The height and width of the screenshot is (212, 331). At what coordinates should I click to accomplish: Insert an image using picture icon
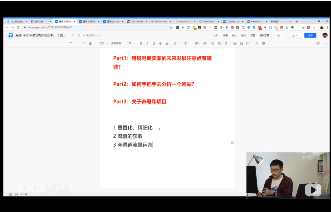coord(235,44)
